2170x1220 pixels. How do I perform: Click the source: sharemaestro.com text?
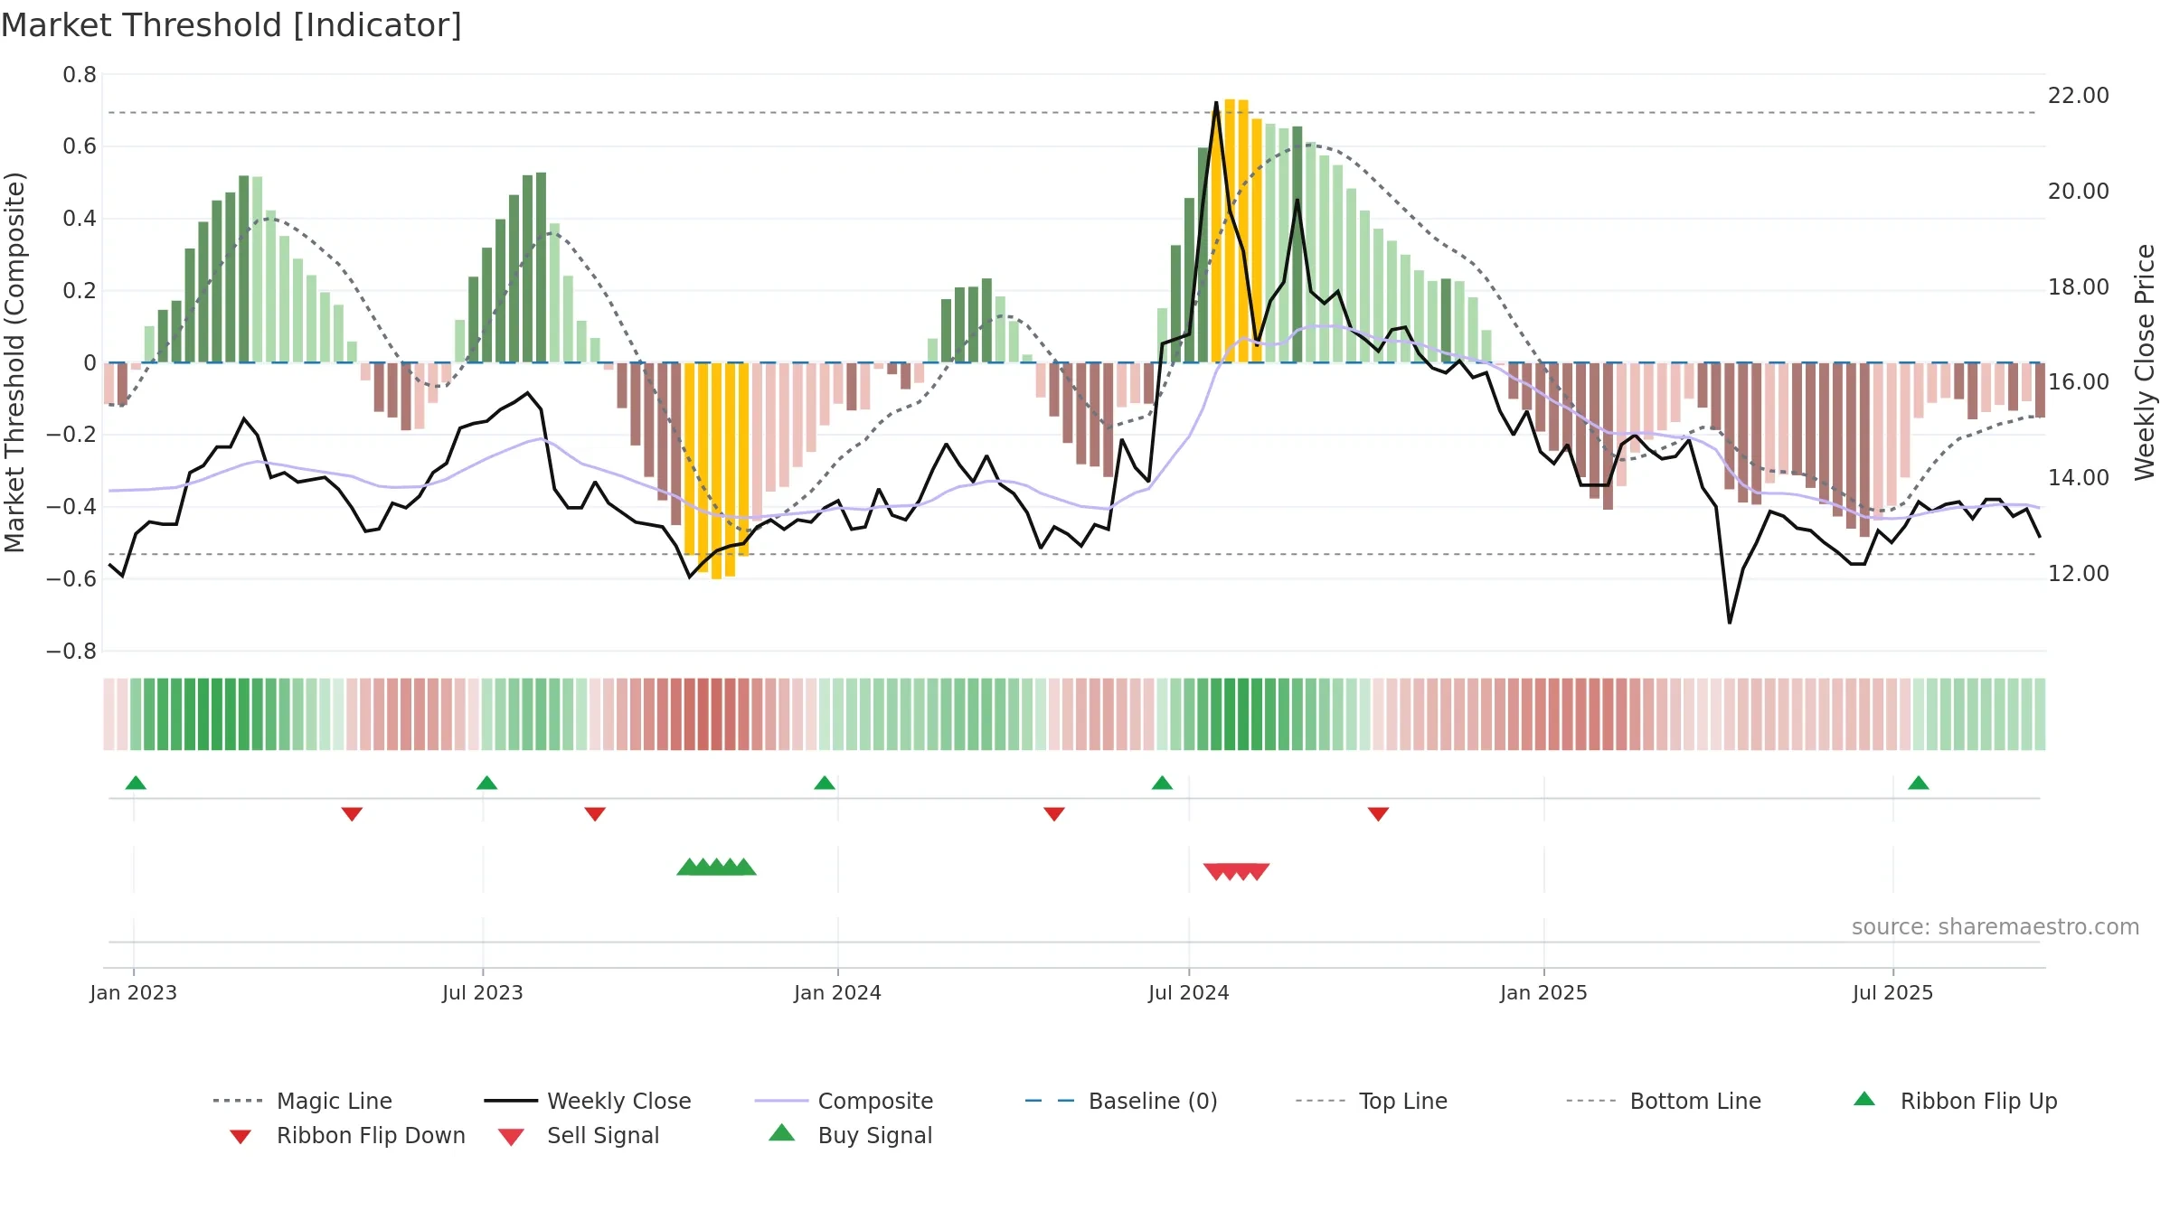click(1995, 927)
